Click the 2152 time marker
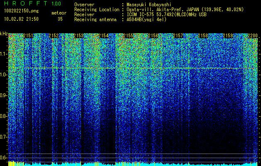This screenshot has height=166, width=261. 54,36
